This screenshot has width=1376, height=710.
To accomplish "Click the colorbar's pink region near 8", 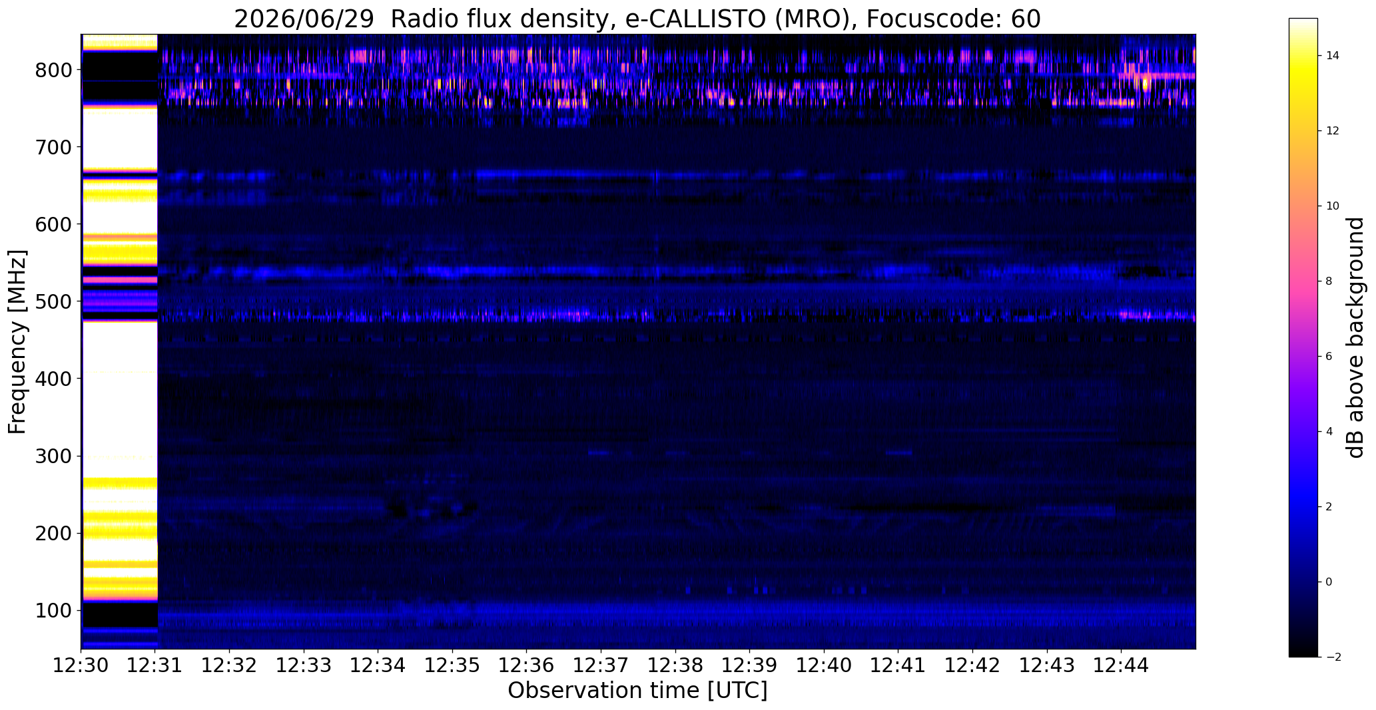I will tap(1303, 281).
